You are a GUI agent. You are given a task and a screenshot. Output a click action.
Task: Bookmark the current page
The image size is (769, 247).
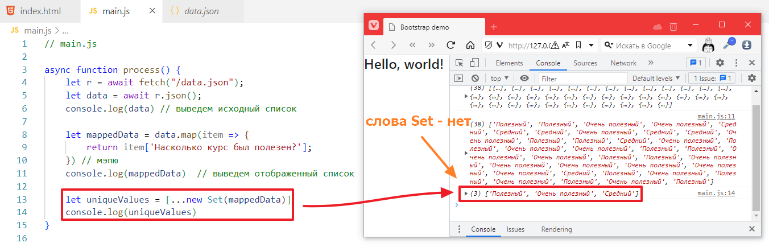coord(578,46)
